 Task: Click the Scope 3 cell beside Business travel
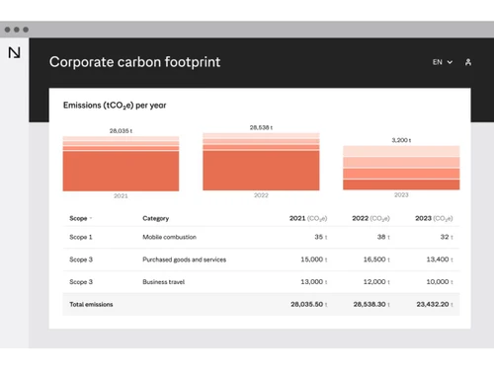click(x=81, y=282)
